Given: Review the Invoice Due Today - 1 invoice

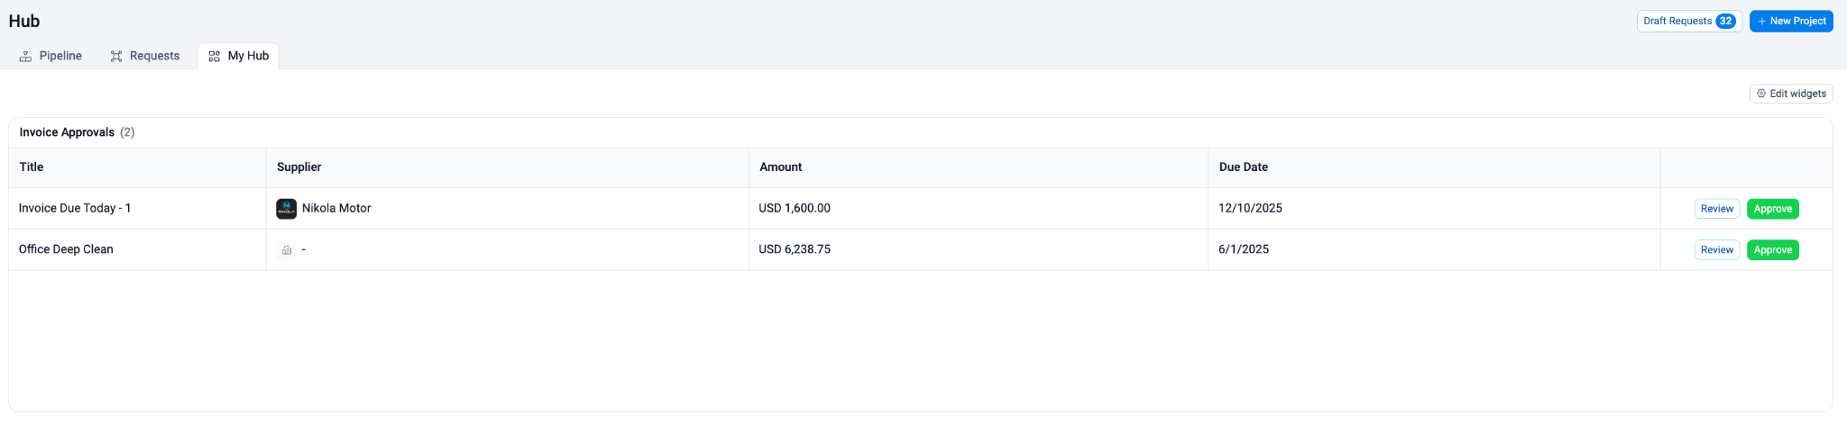Looking at the screenshot, I should coord(1716,209).
